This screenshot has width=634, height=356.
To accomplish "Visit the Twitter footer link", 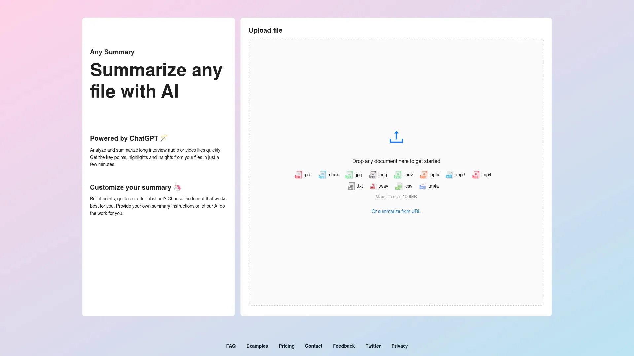I will click(x=373, y=346).
